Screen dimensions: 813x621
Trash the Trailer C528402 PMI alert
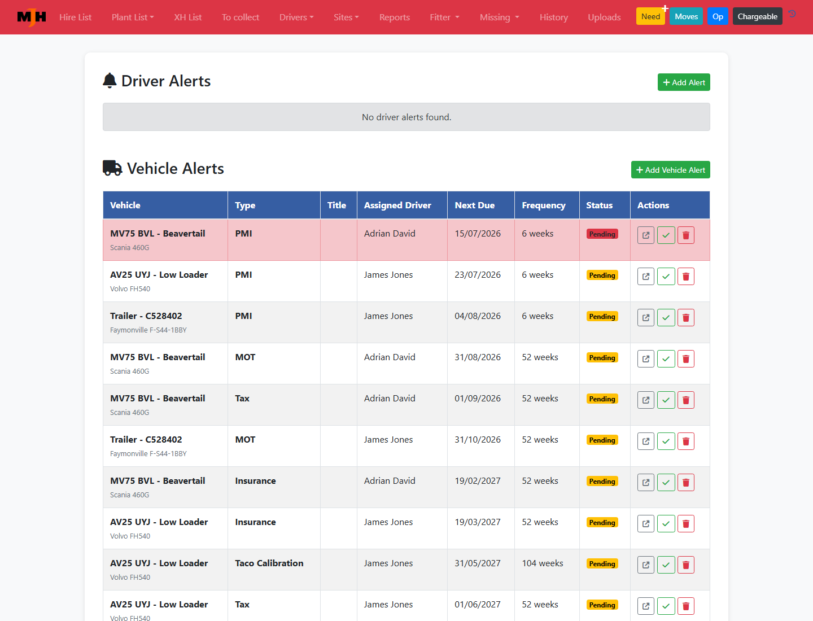(686, 318)
